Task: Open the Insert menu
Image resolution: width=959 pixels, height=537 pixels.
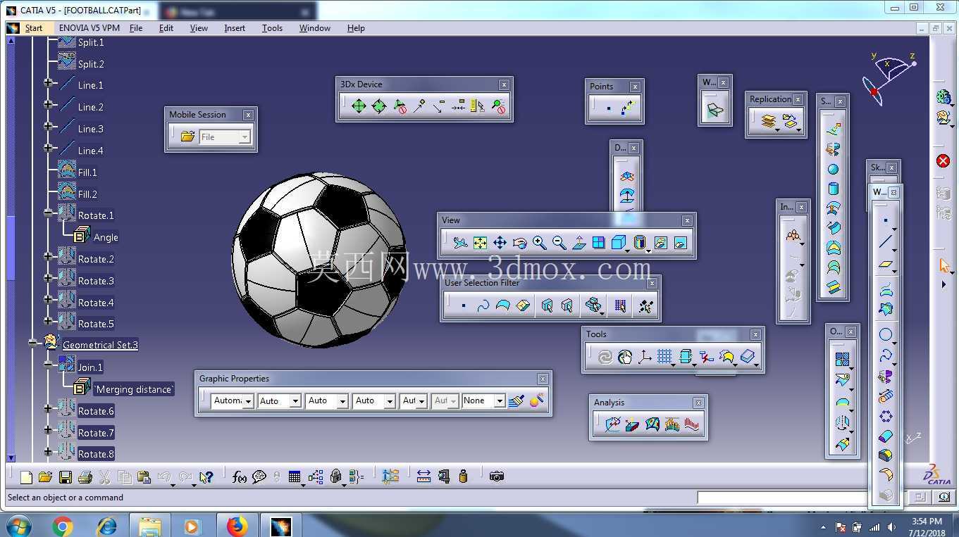Action: coord(235,28)
